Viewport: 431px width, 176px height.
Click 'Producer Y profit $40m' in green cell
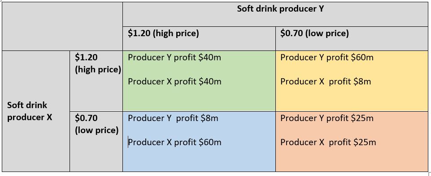point(174,58)
